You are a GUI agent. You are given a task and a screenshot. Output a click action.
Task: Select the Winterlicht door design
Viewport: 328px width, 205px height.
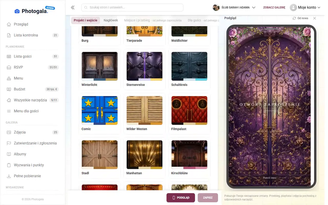point(100,69)
